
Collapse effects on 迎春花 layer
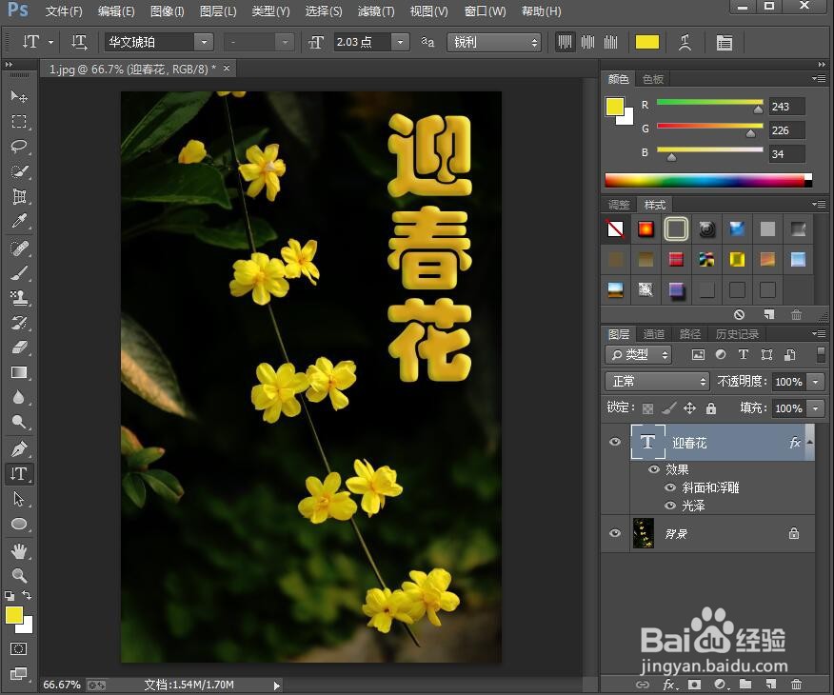coord(809,442)
